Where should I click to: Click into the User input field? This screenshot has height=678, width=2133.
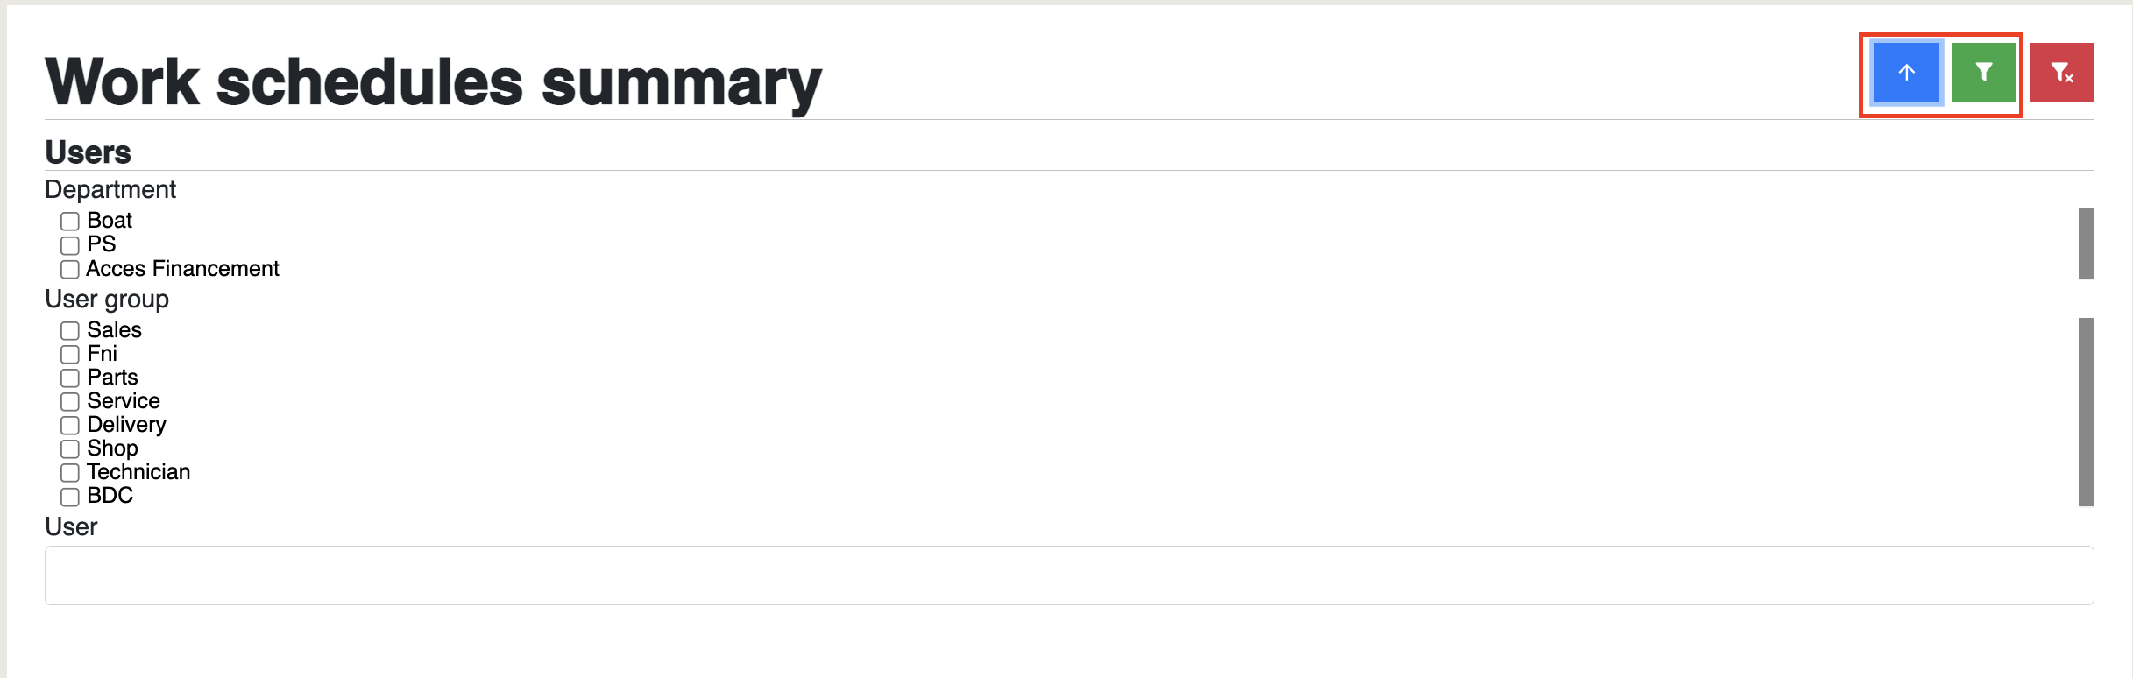[1069, 576]
